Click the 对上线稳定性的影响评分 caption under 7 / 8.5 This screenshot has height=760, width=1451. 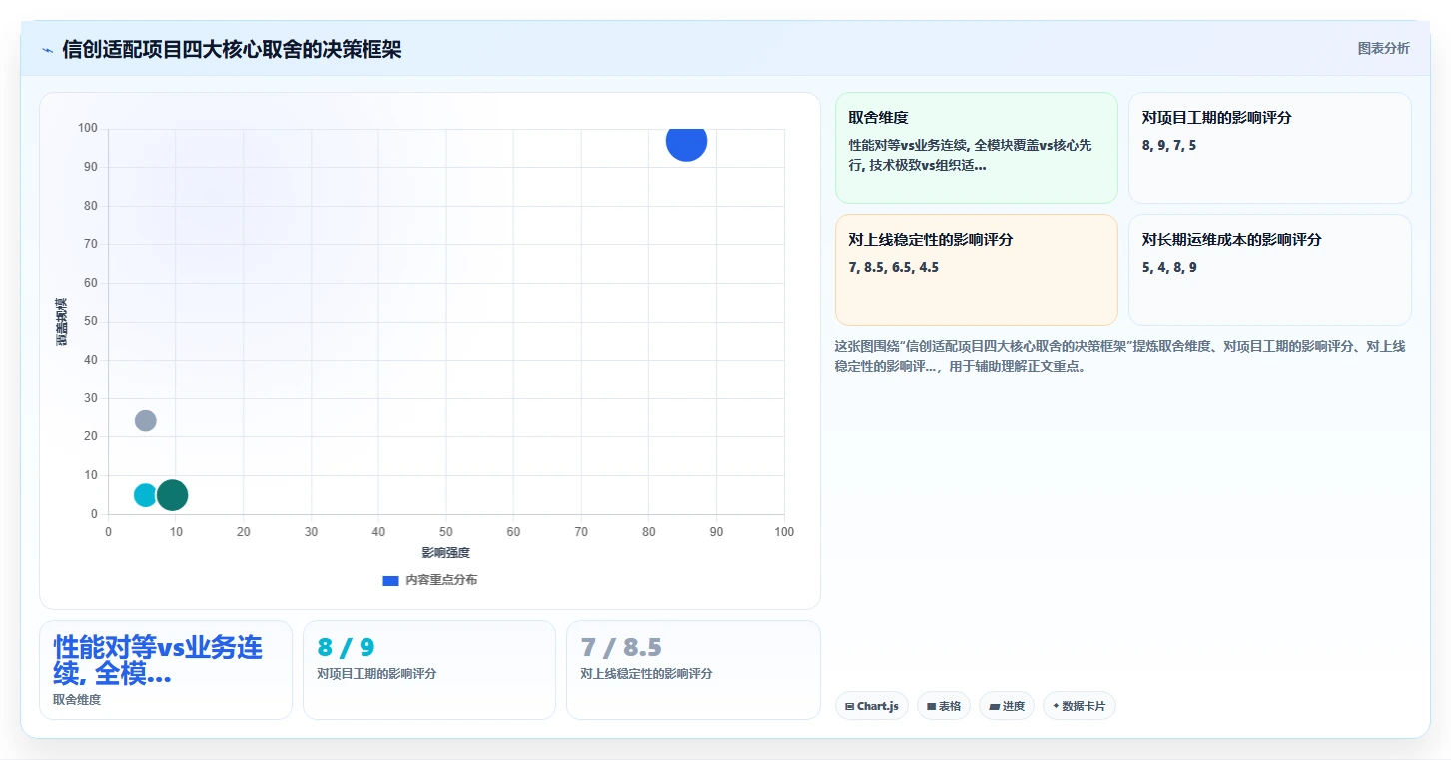646,674
